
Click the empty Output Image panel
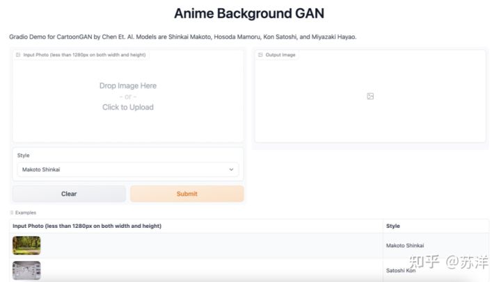(x=370, y=97)
